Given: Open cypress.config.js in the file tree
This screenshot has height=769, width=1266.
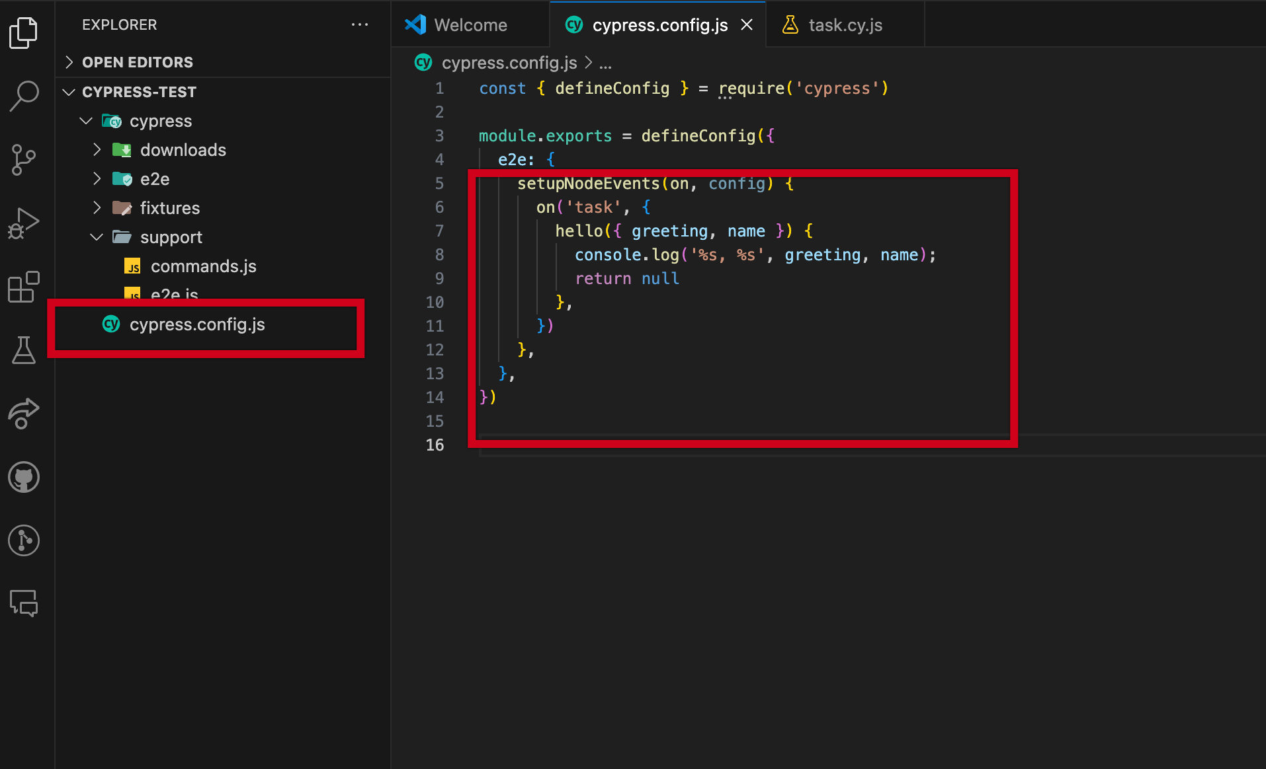Looking at the screenshot, I should point(197,324).
